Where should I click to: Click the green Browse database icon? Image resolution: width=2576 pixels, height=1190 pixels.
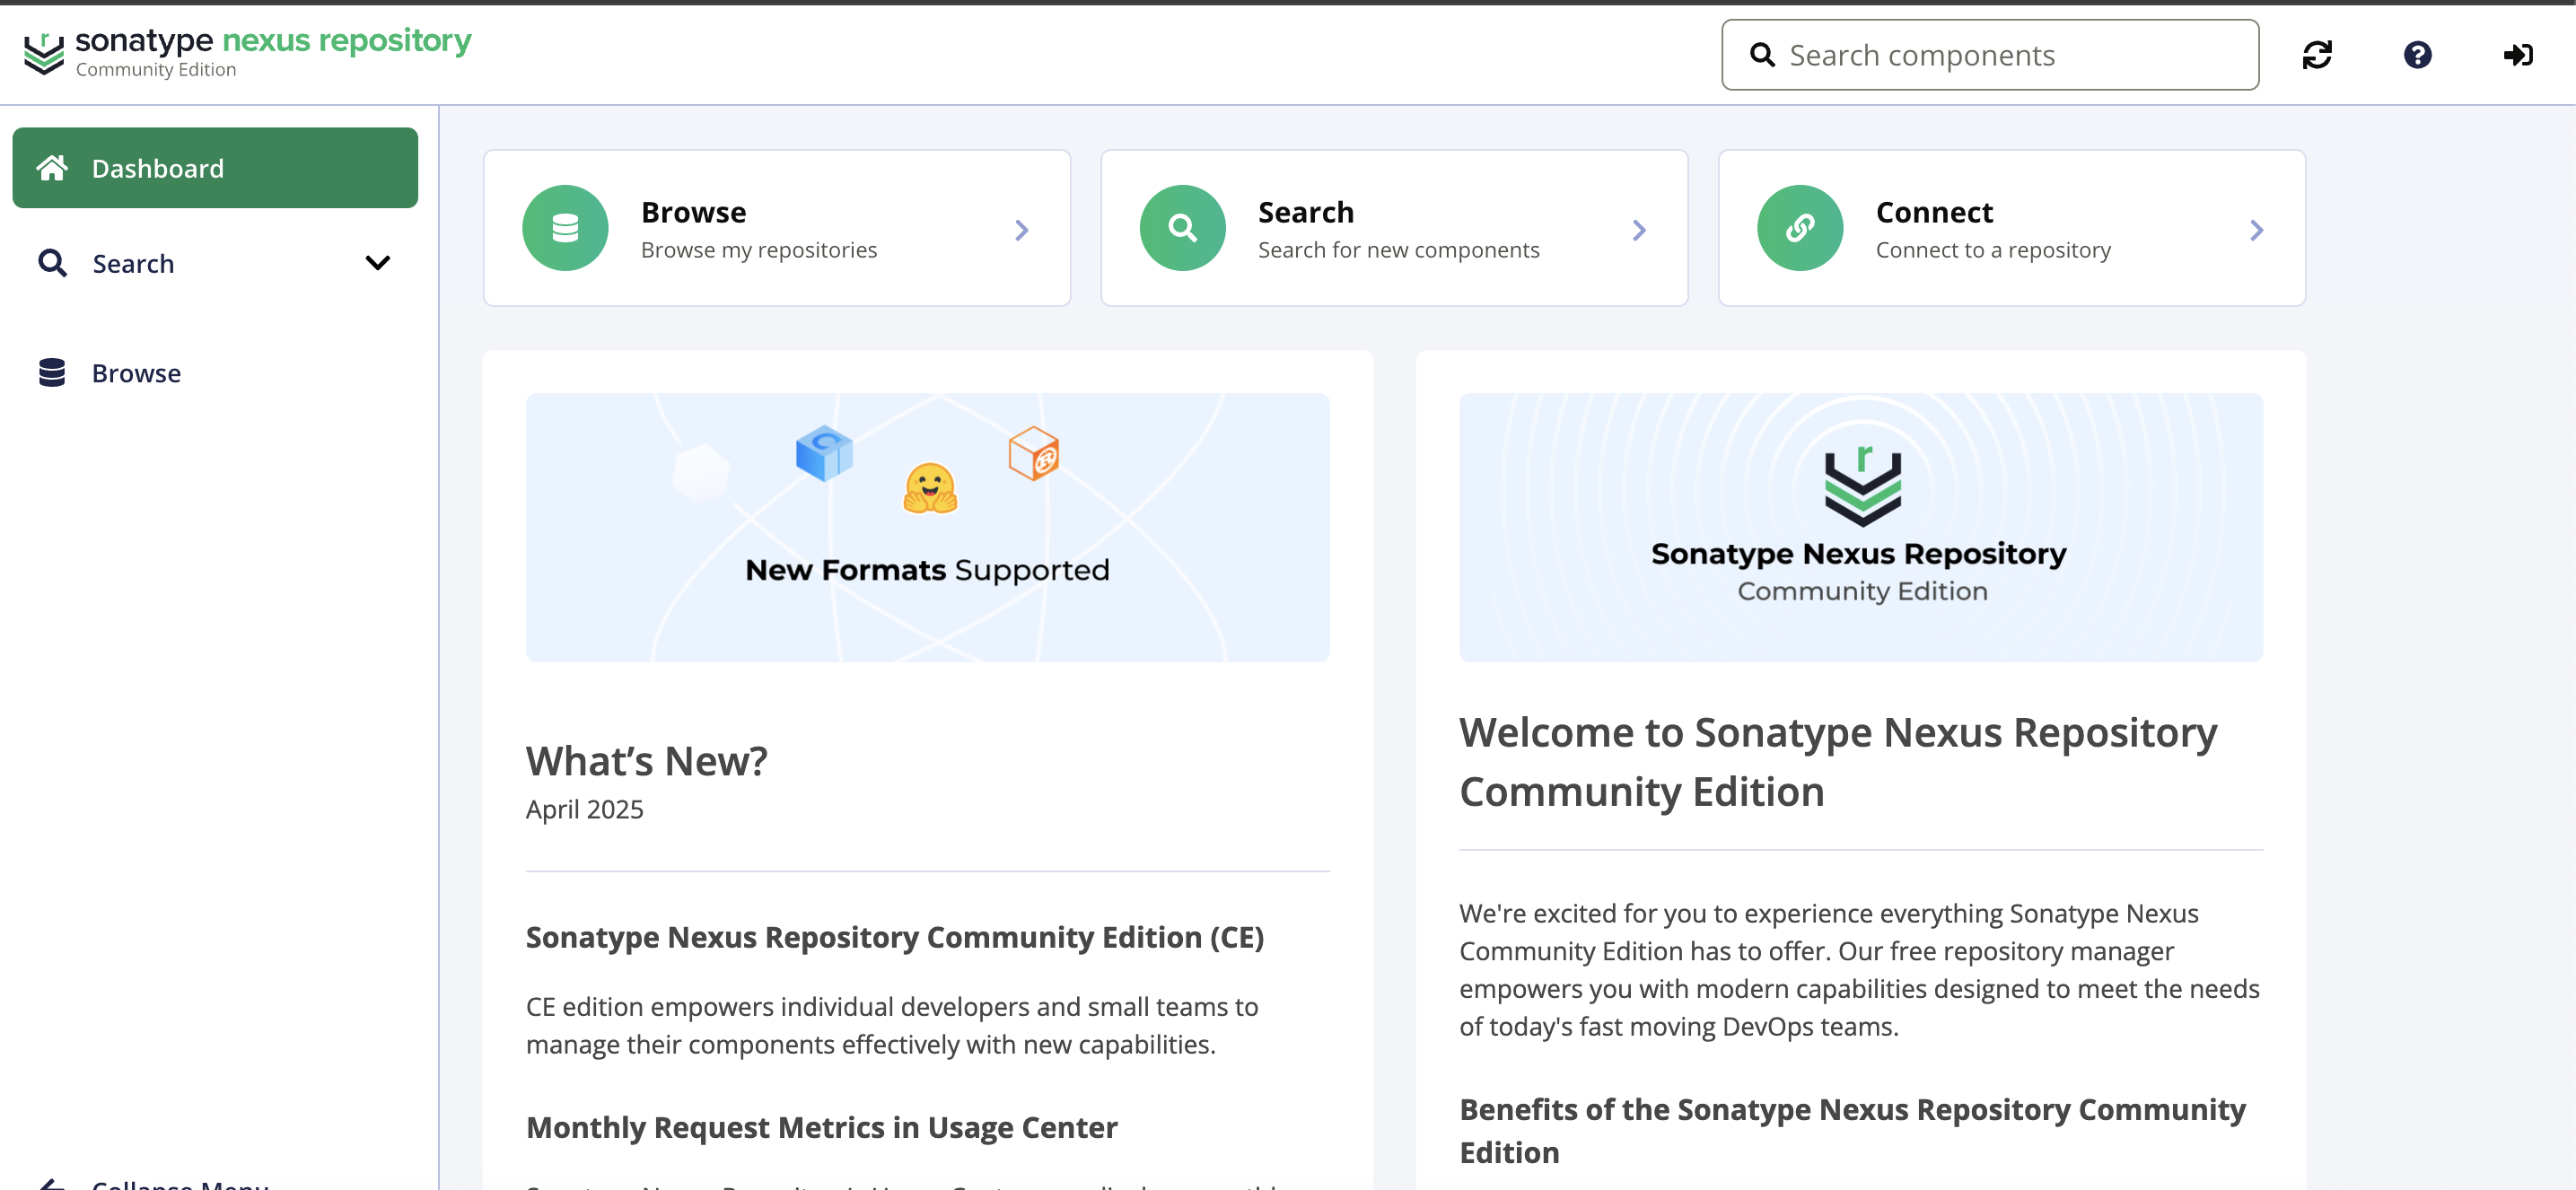pyautogui.click(x=565, y=228)
